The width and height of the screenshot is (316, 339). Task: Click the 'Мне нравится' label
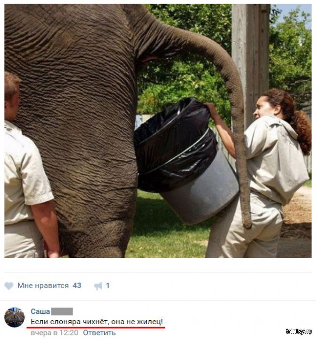click(43, 286)
